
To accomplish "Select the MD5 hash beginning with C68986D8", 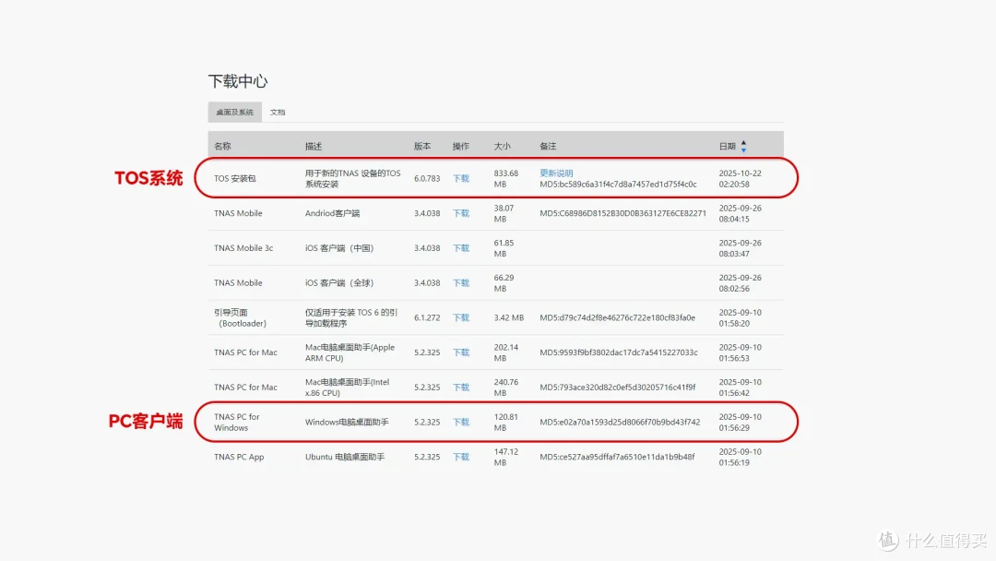I will pos(623,213).
